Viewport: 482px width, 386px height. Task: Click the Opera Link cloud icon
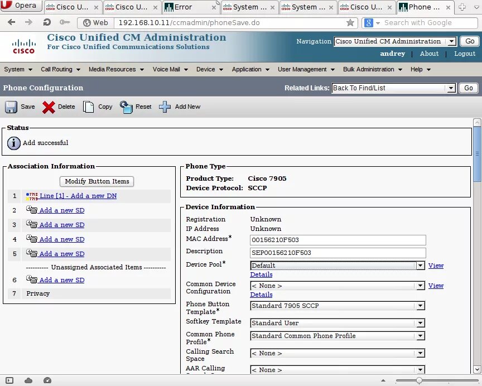coord(28,381)
